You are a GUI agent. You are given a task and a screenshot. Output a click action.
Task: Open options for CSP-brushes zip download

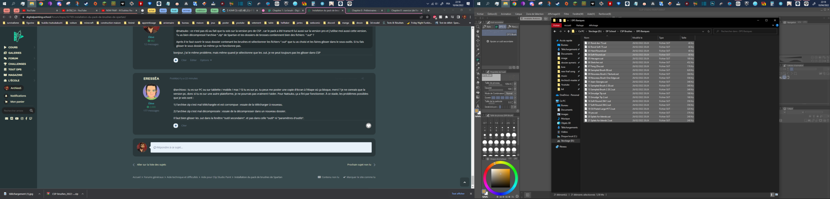(82, 194)
